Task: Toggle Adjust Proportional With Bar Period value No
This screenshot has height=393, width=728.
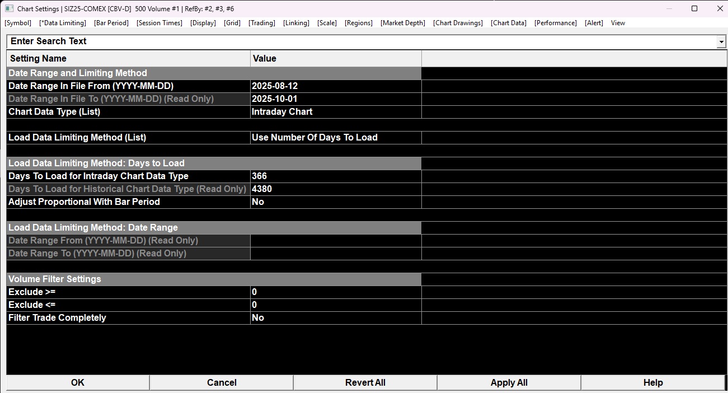Action: click(x=336, y=202)
